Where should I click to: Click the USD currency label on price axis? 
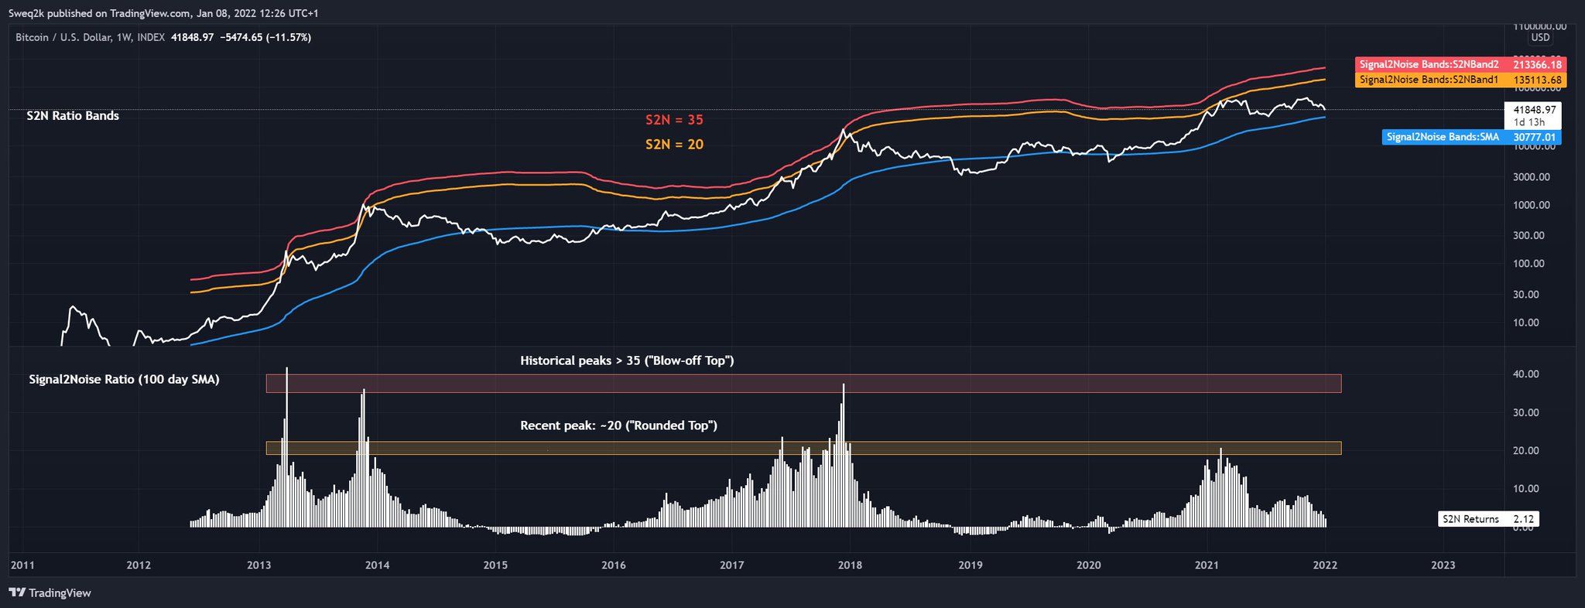(x=1540, y=37)
